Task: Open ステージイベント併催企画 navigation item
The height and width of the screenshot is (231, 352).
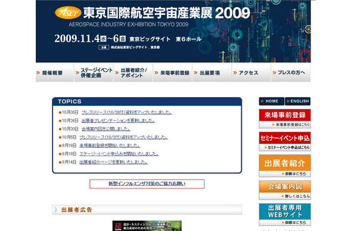Action: tap(94, 73)
